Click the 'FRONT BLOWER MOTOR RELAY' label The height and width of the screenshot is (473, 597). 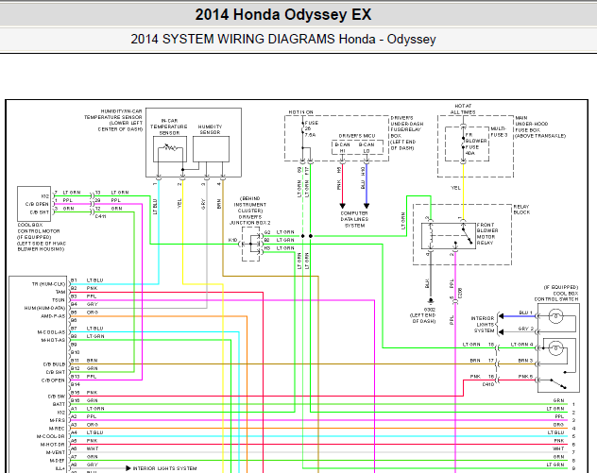pos(487,233)
